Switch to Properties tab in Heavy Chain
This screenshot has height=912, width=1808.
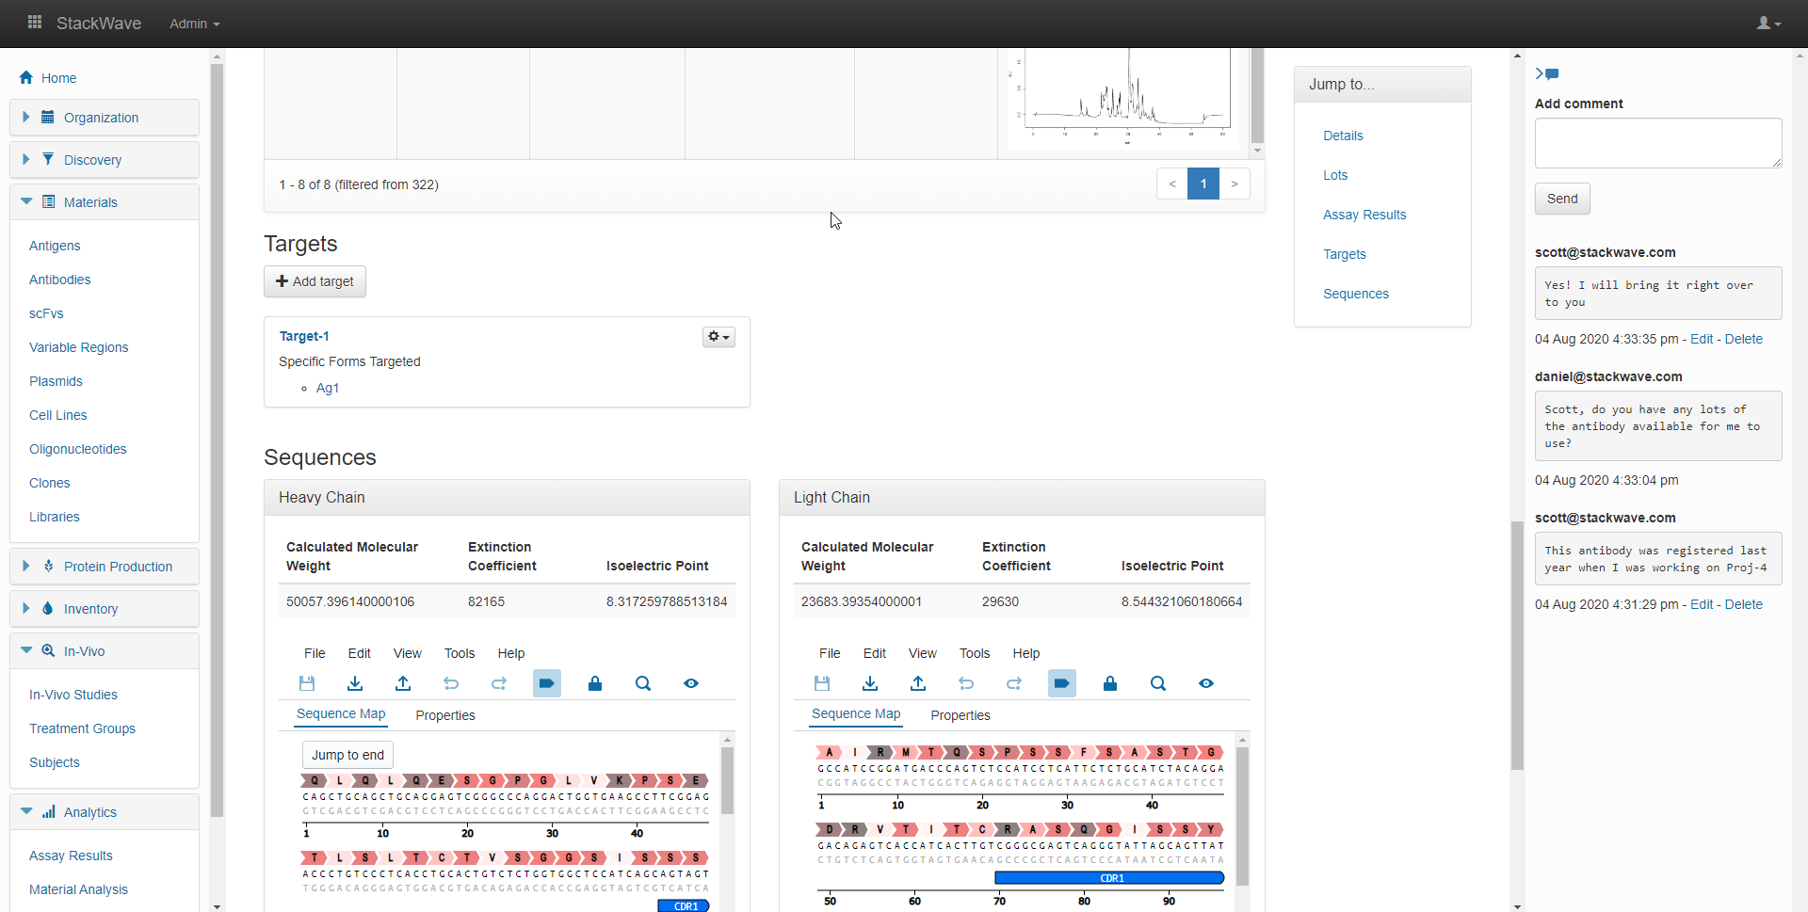click(445, 715)
